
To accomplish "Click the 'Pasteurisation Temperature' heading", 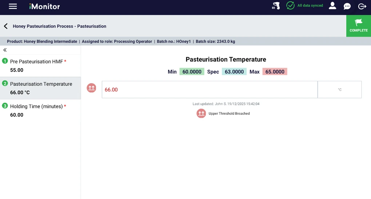I will coord(226,59).
